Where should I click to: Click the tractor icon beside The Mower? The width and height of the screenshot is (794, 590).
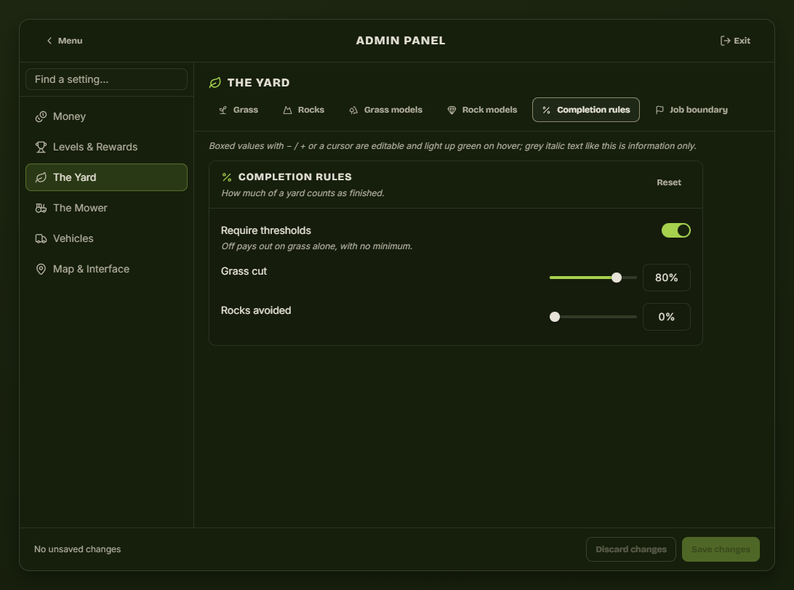tap(41, 208)
